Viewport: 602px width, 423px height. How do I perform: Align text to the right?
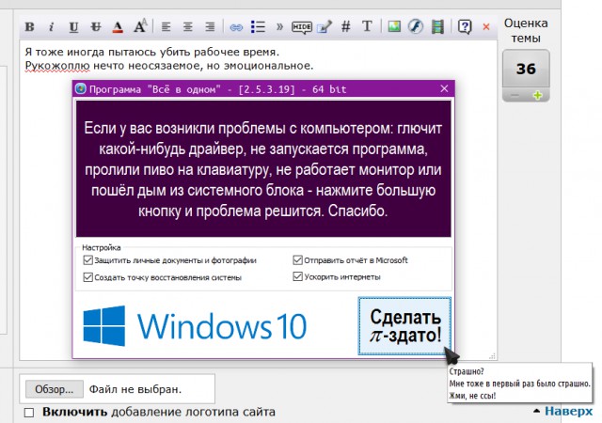tap(210, 27)
